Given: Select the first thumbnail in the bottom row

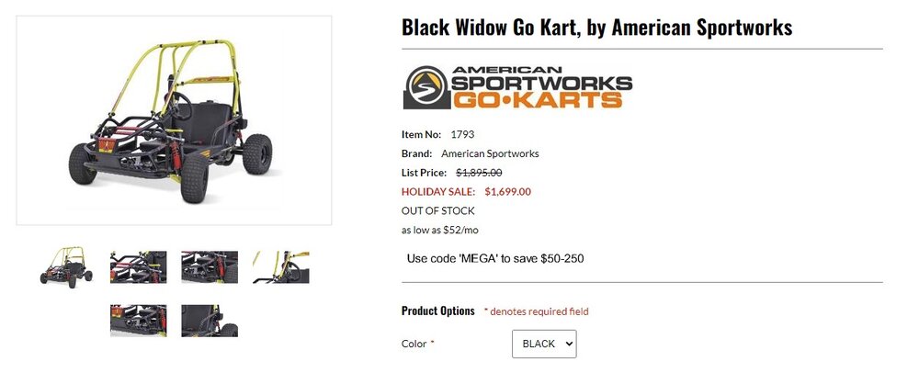Looking at the screenshot, I should pos(139,320).
